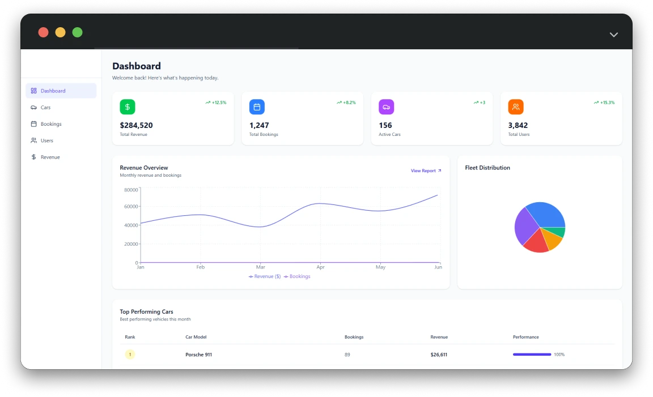Viewport: 653px width, 397px height.
Task: Click the Revenue dollar icon in sidebar
Action: coord(34,157)
